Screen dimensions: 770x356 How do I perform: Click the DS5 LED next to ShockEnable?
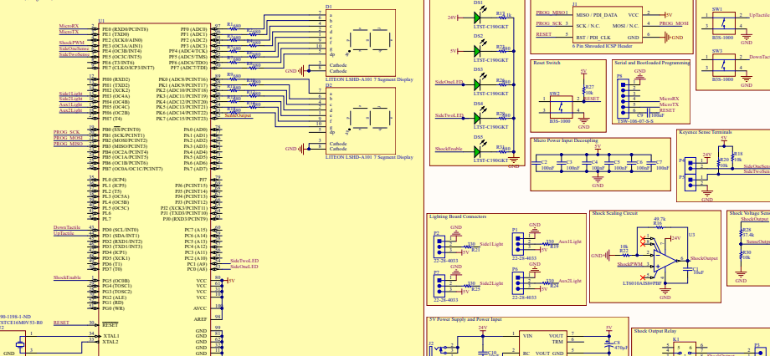[x=477, y=151]
